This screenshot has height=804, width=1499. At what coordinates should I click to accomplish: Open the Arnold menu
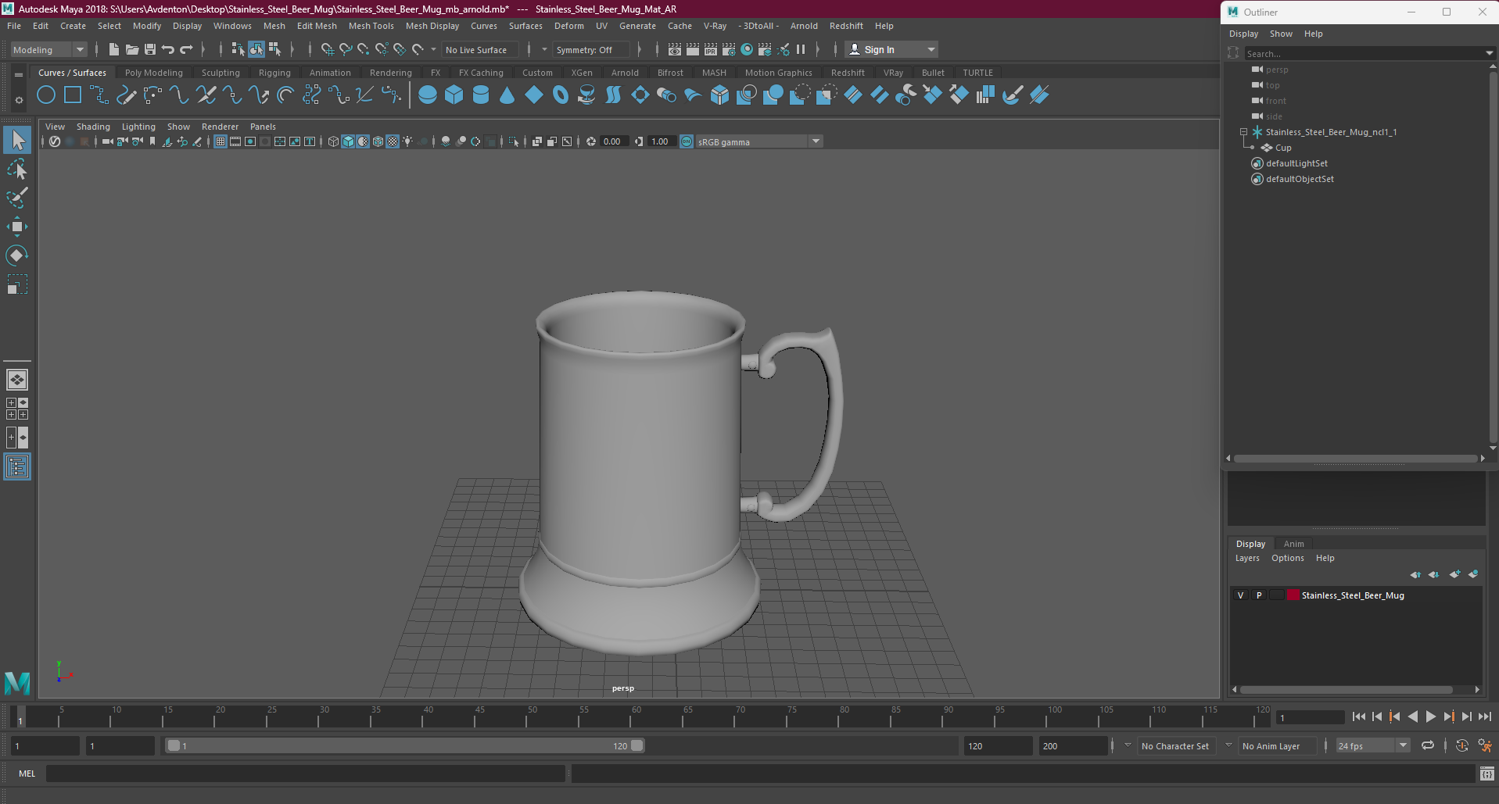804,26
